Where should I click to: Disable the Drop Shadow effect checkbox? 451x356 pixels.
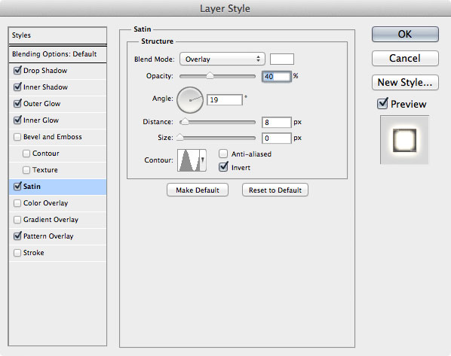point(17,70)
